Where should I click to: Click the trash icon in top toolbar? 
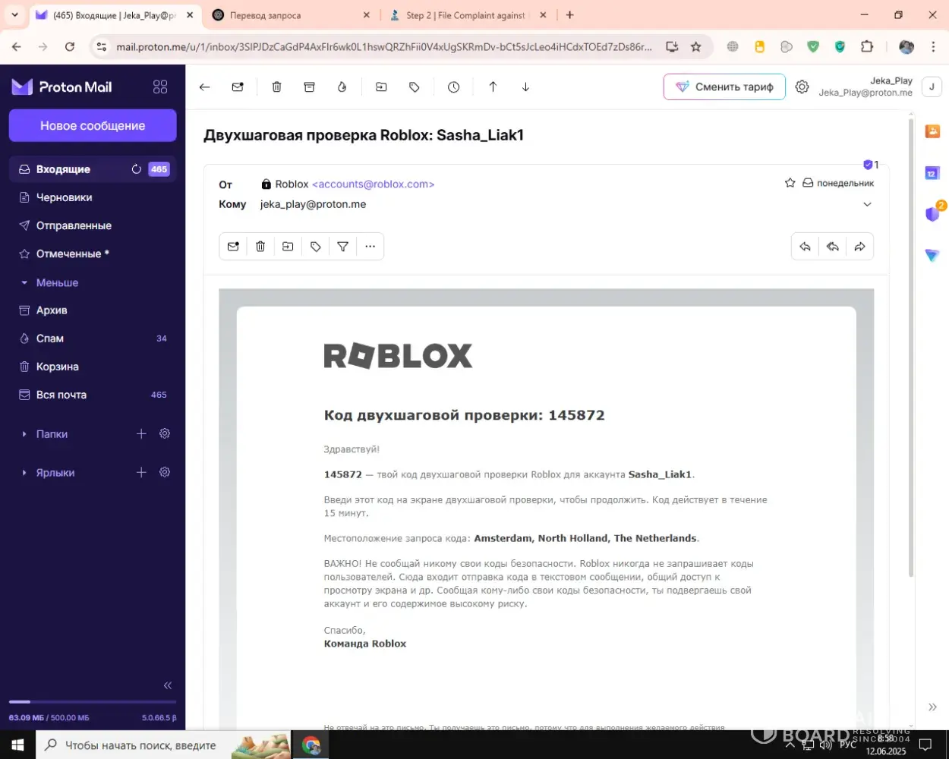click(x=276, y=87)
